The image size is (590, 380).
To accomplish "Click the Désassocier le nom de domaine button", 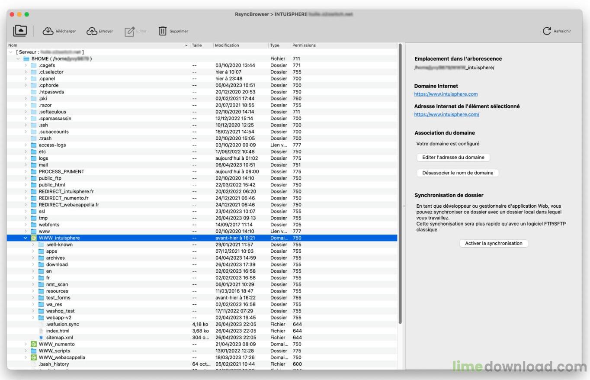I will point(457,172).
